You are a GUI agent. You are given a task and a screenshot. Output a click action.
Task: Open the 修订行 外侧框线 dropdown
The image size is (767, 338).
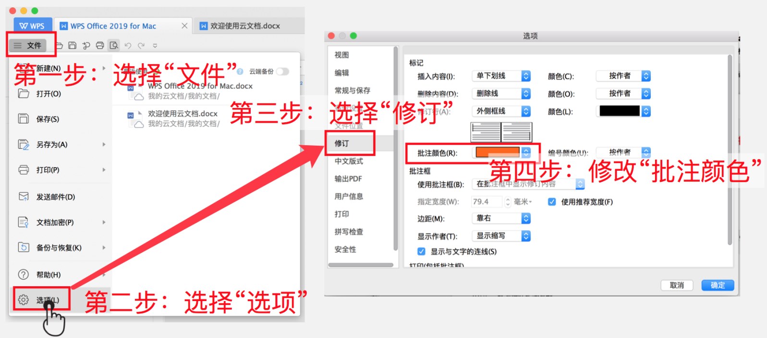(501, 111)
